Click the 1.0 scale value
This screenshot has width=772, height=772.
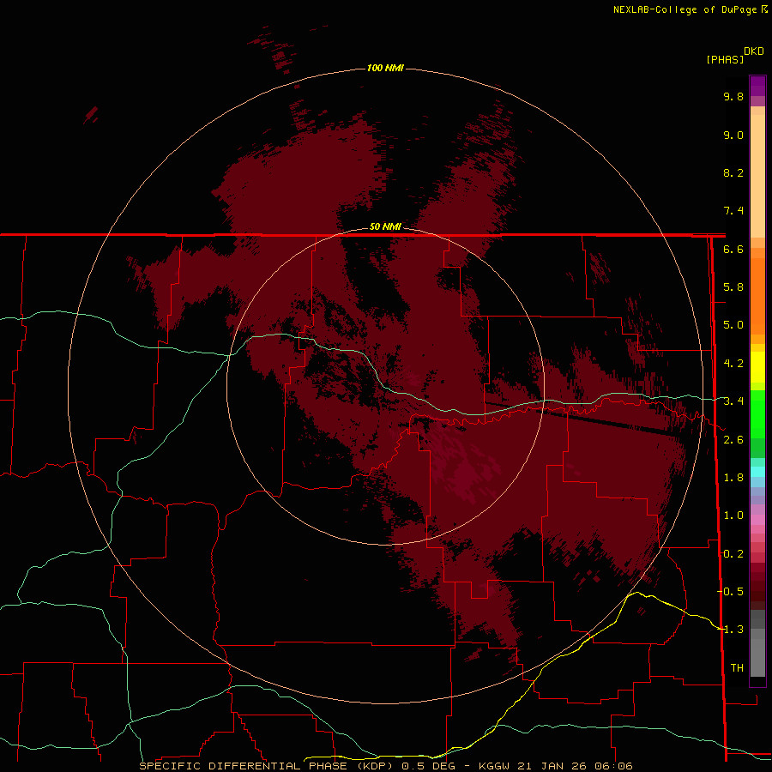click(x=733, y=516)
